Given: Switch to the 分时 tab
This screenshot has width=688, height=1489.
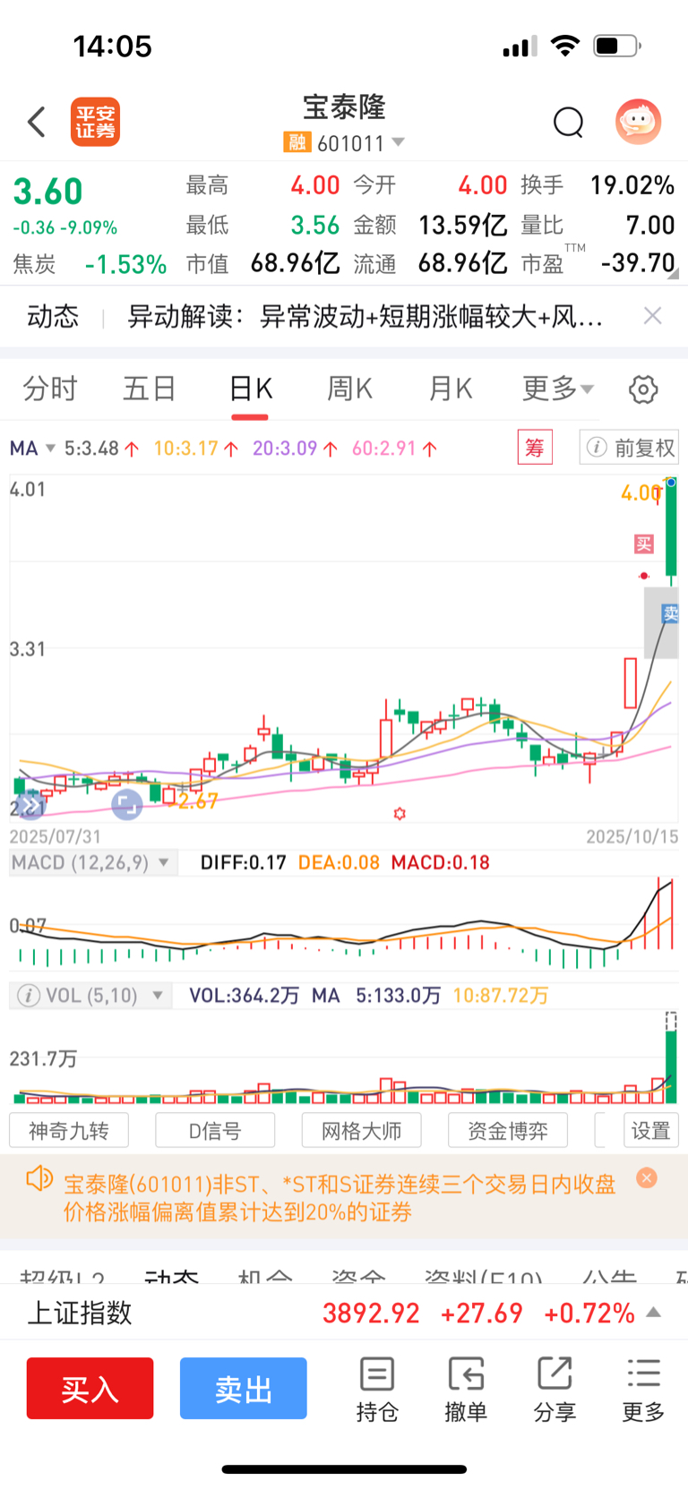Looking at the screenshot, I should click(50, 389).
